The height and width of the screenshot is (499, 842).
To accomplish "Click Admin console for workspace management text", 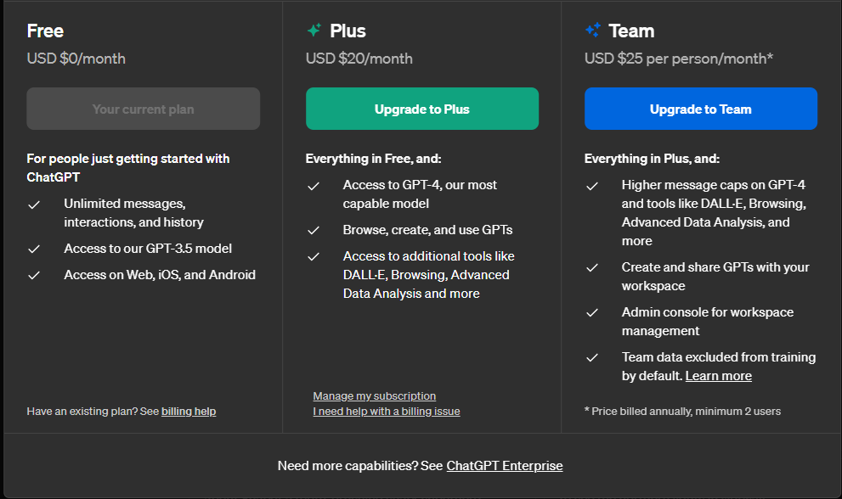I will [708, 322].
